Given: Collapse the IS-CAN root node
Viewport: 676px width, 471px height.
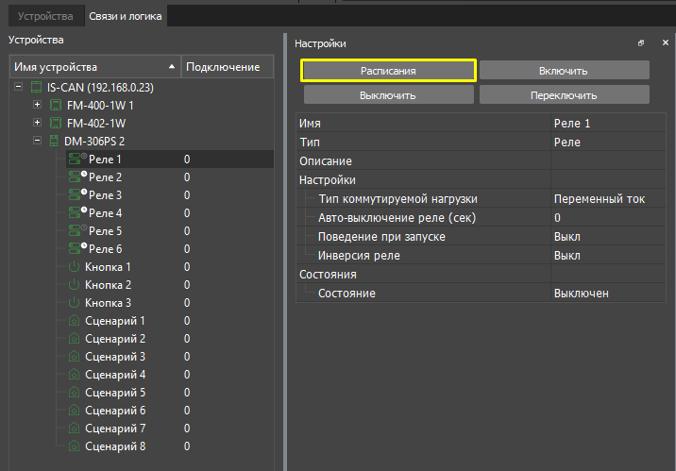Looking at the screenshot, I should point(20,87).
